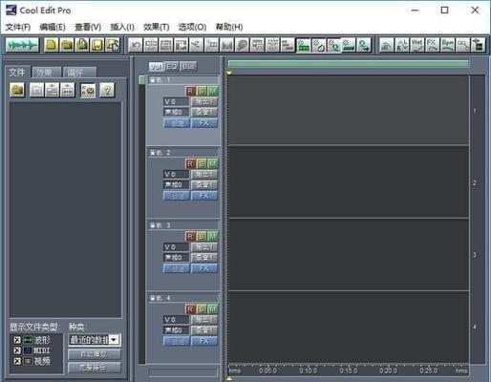Solo track 1 with the S button
The image size is (491, 382).
point(202,92)
